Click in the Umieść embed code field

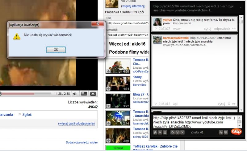point(128,35)
